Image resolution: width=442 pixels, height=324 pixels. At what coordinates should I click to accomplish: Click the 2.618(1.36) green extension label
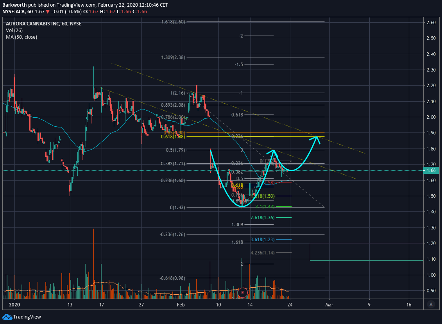tap(262, 218)
